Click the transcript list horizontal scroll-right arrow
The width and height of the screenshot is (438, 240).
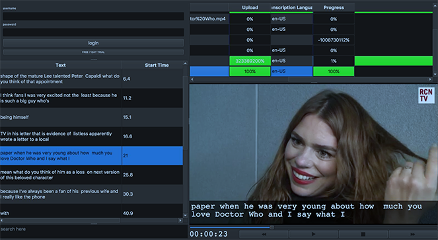[x=180, y=220]
